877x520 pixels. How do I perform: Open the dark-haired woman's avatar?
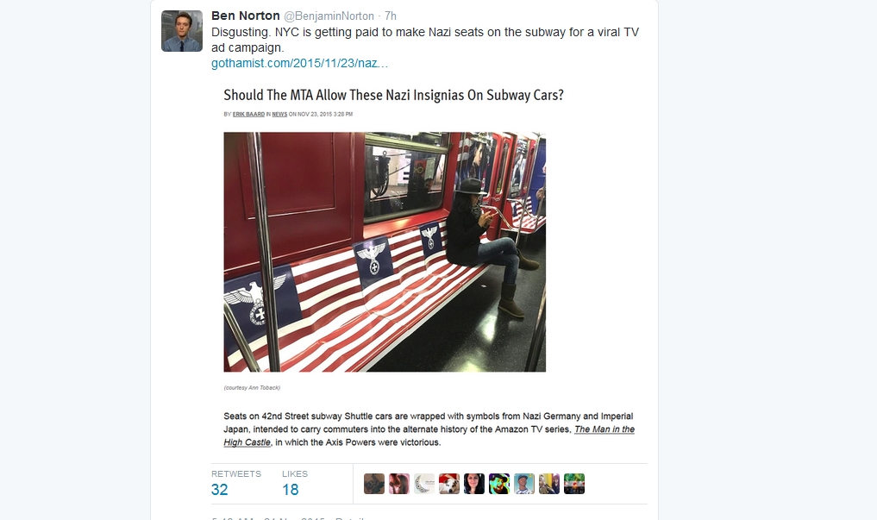click(474, 484)
